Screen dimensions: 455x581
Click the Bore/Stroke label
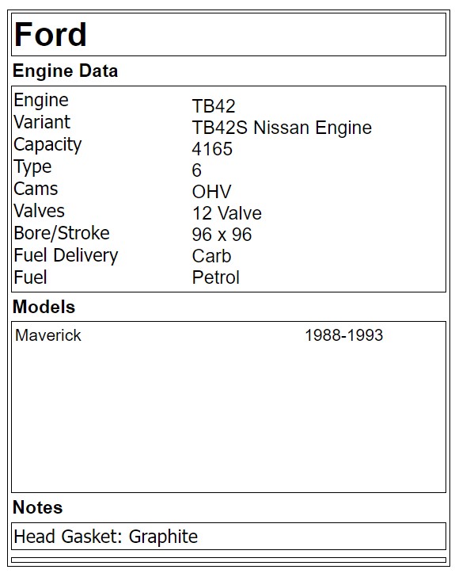click(62, 234)
